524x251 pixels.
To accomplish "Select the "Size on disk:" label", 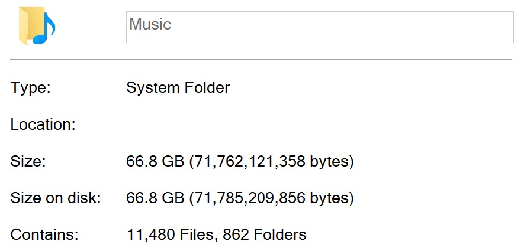I will [56, 198].
